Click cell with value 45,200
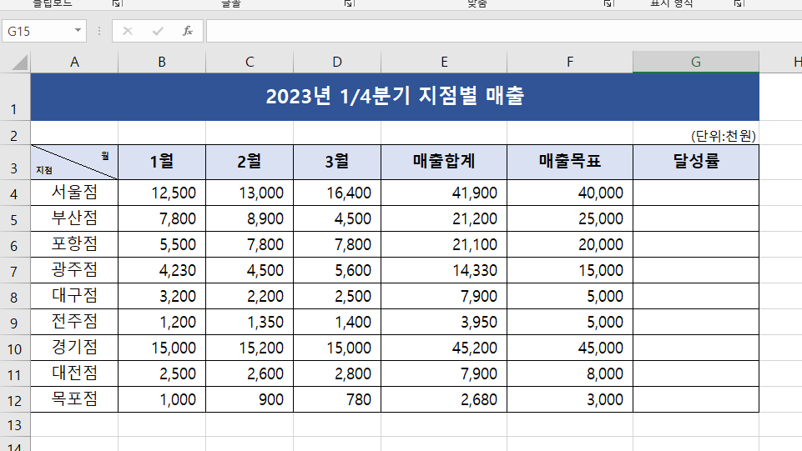 click(444, 348)
